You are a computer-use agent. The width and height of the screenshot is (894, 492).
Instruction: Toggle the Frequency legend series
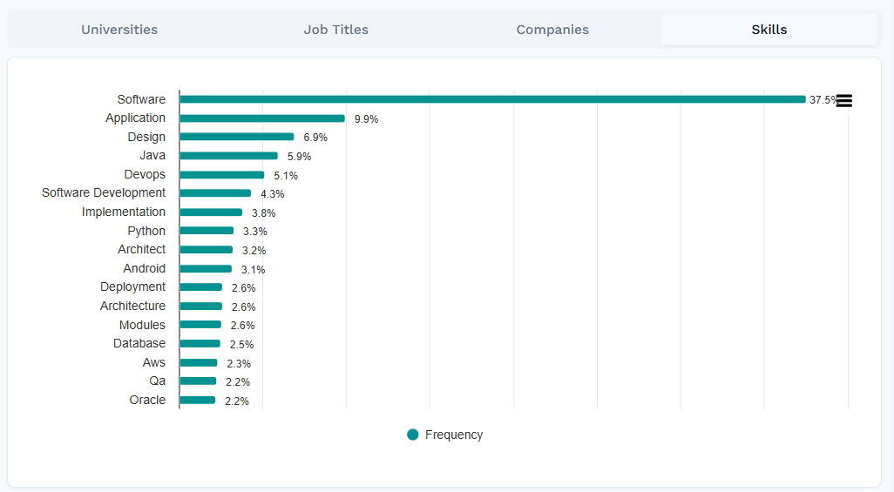click(x=453, y=435)
